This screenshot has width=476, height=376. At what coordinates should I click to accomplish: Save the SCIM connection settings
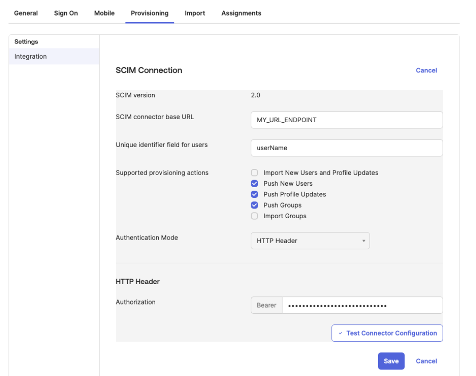click(391, 361)
